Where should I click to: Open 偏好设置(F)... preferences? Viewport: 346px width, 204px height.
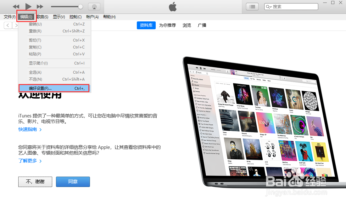(x=54, y=88)
